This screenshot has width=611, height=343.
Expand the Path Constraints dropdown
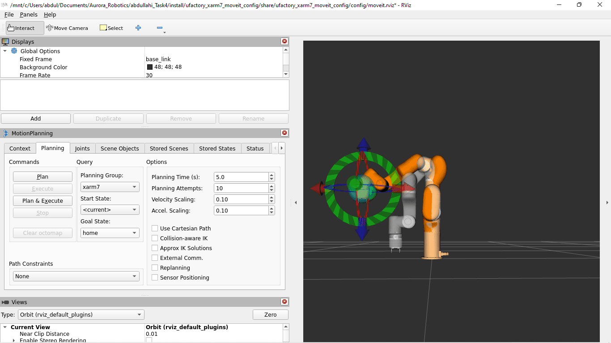point(76,276)
